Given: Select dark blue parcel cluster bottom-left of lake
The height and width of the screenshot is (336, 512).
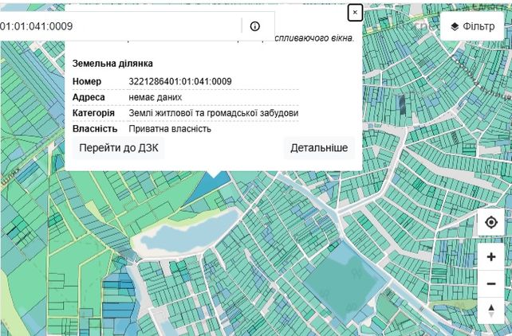Looking at the screenshot, I should tap(119, 295).
